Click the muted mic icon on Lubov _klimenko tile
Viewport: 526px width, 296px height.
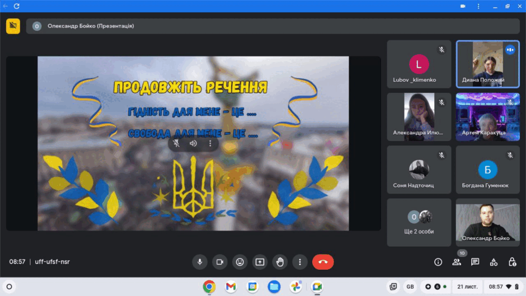click(x=442, y=50)
